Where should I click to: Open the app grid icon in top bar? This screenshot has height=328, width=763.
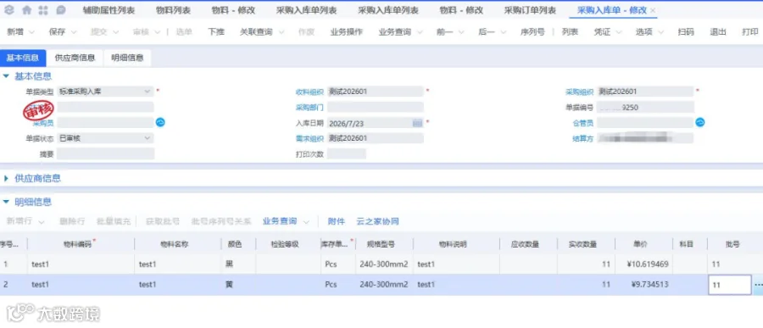tap(43, 10)
